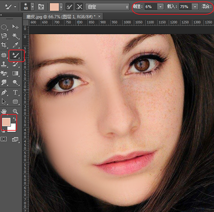Select the Hand tool
The height and width of the screenshot is (212, 214).
point(4,111)
